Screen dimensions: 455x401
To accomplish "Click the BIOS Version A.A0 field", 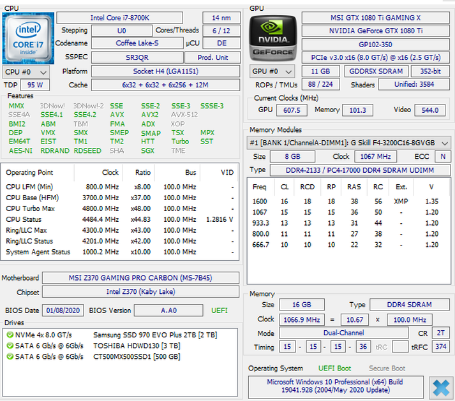I will pyautogui.click(x=168, y=310).
